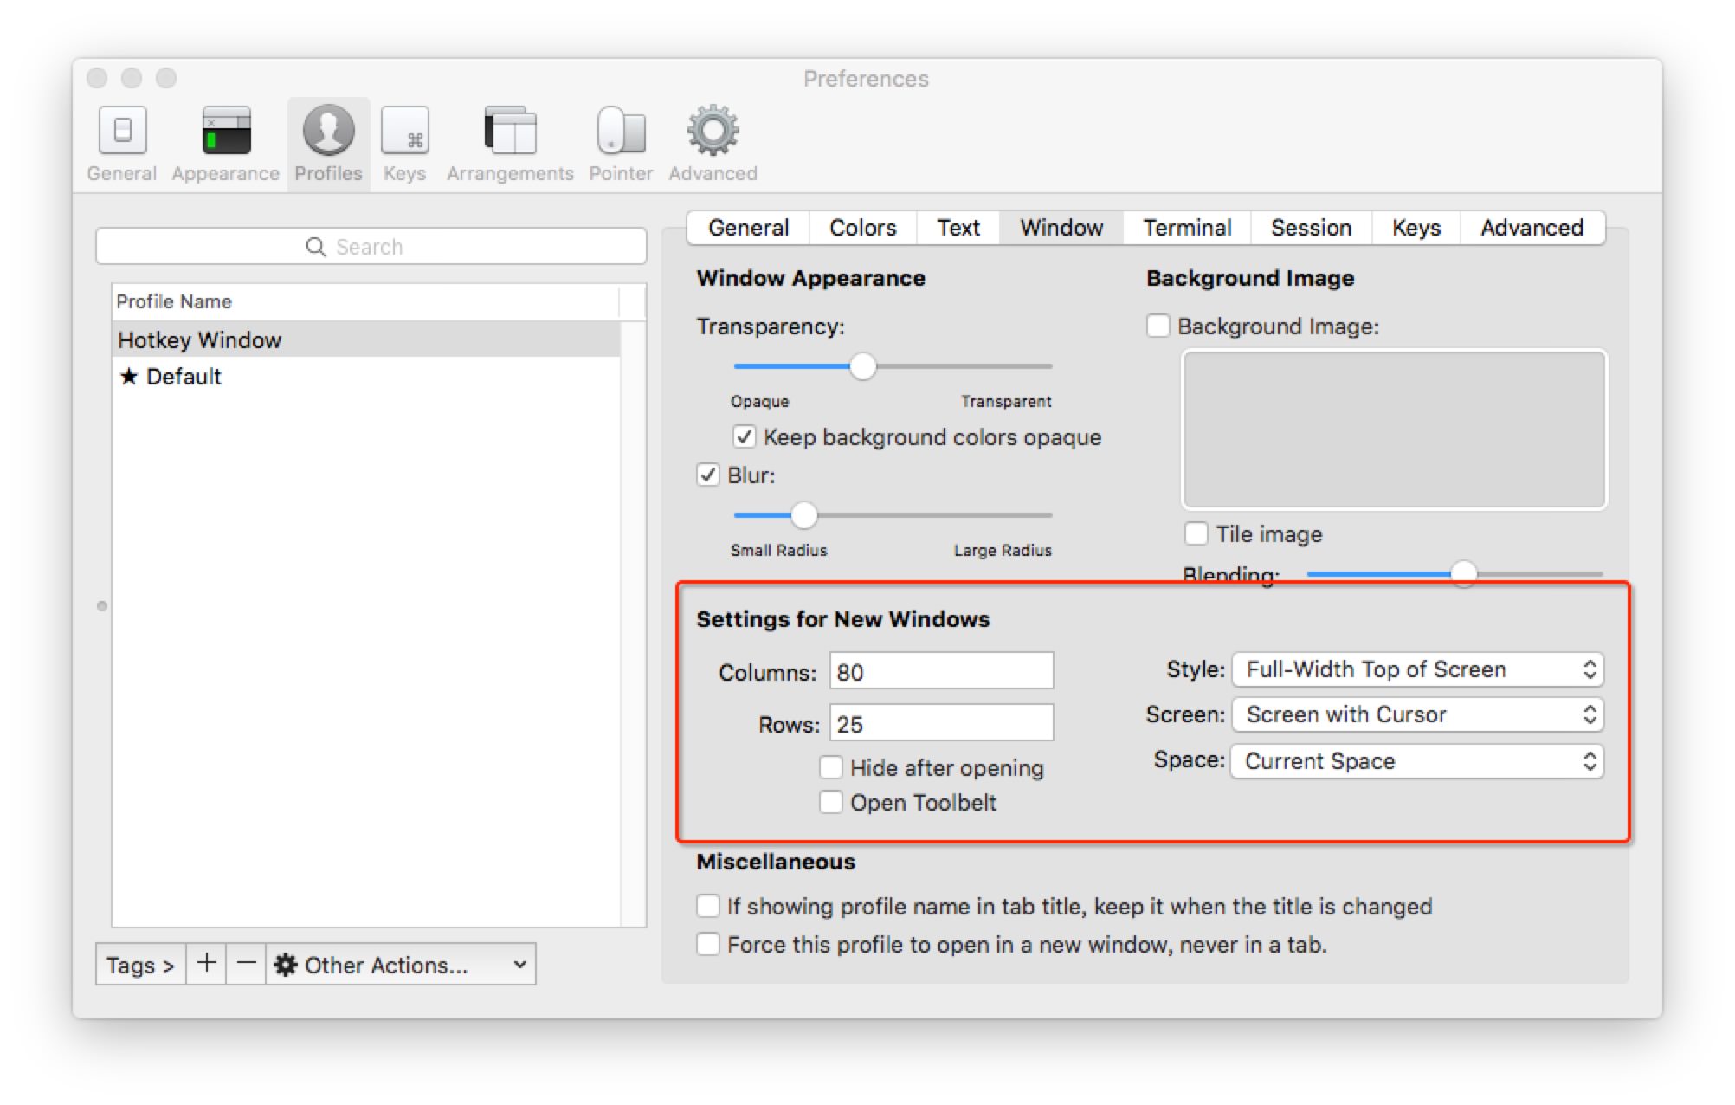Switch to the Terminal tab

coord(1187,228)
